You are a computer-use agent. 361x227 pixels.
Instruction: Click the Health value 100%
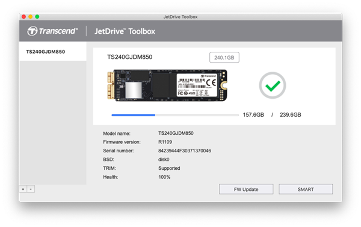[164, 177]
